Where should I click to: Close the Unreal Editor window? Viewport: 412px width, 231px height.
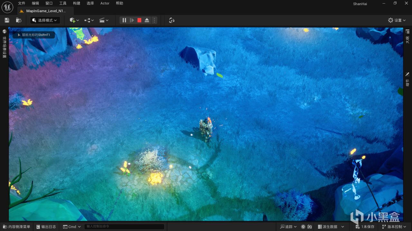(x=406, y=3)
